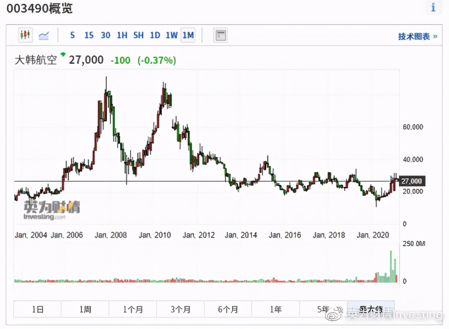Viewport: 449px width, 329px height.
Task: Switch to the 6个月 range tab
Action: 228,309
